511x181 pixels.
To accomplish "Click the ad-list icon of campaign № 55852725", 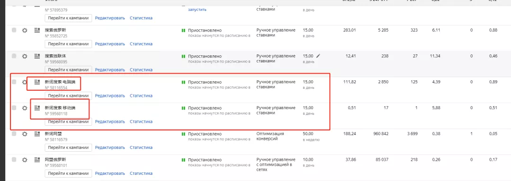I will click(37, 30).
